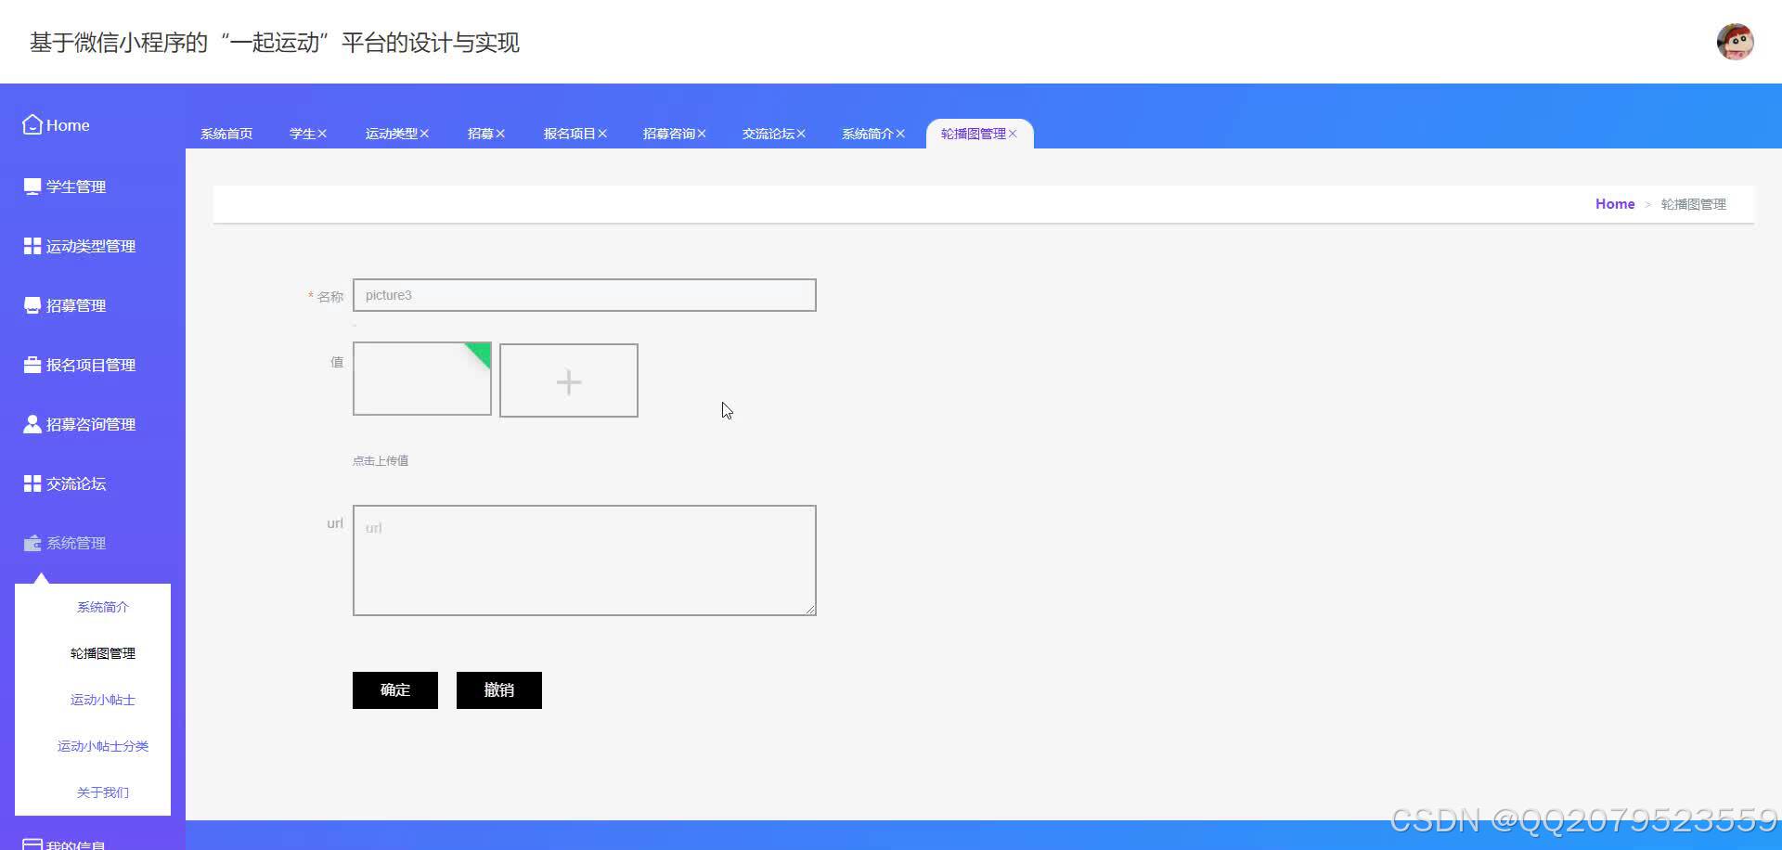This screenshot has height=850, width=1782.
Task: Click the icon next to 招募管理
Action: click(x=32, y=305)
